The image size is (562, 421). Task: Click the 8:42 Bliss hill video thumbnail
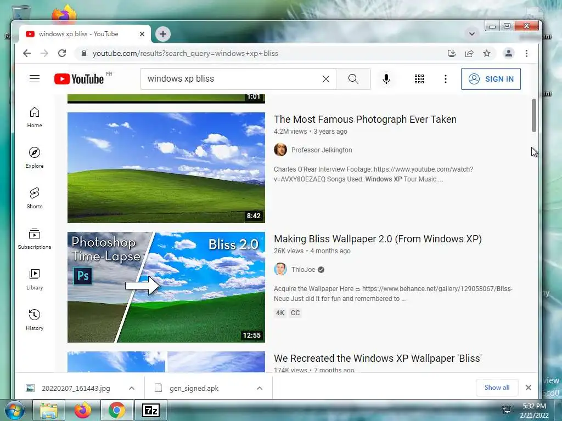pos(166,168)
